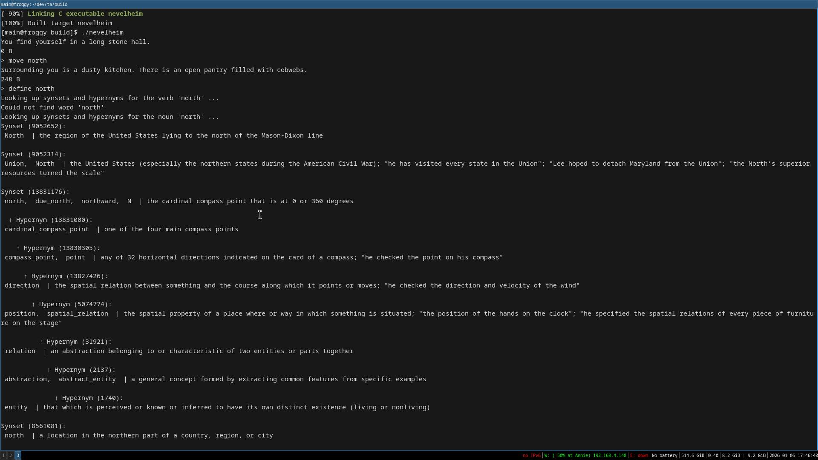
Task: Click the terminal title bar main@froggy
Action: (34, 4)
